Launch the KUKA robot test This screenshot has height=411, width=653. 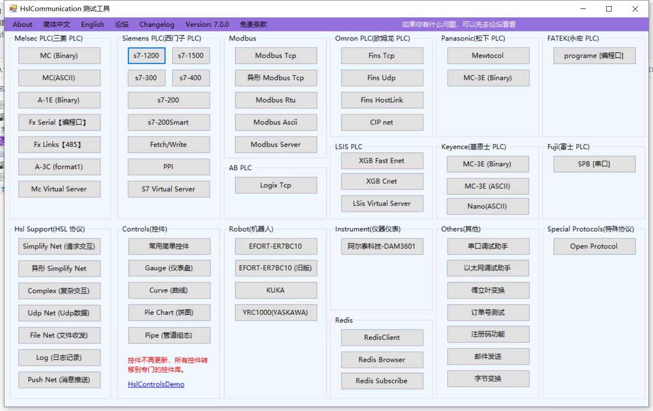pos(276,290)
